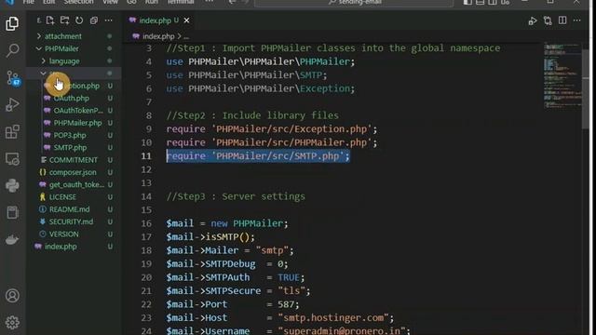Image resolution: width=596 pixels, height=335 pixels.
Task: Open PHPMailer.php in the explorer
Action: (77, 123)
